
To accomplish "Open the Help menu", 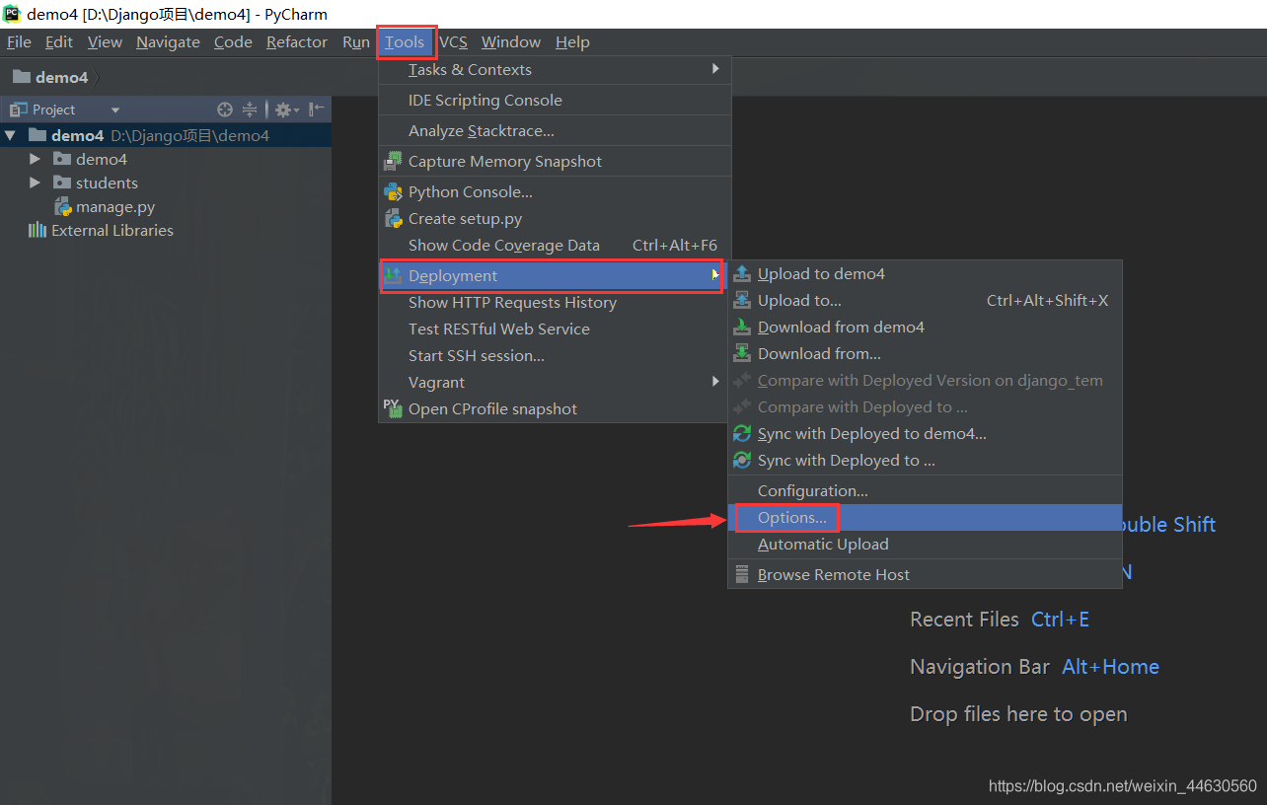I will [x=572, y=41].
